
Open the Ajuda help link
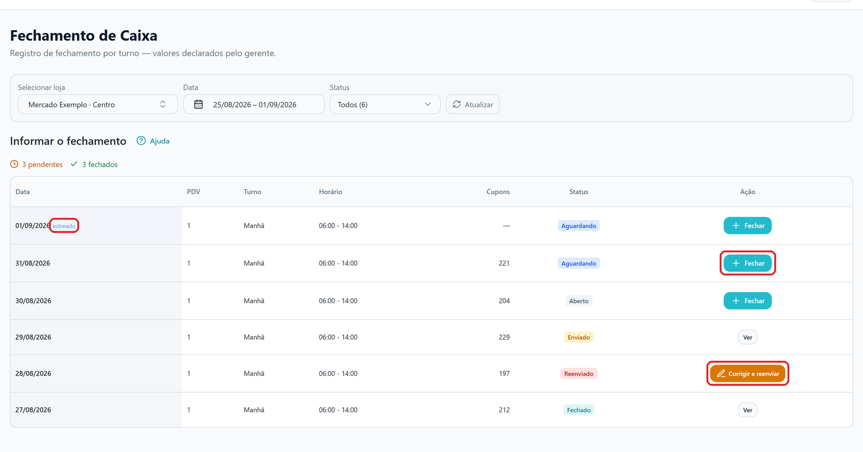tap(153, 141)
